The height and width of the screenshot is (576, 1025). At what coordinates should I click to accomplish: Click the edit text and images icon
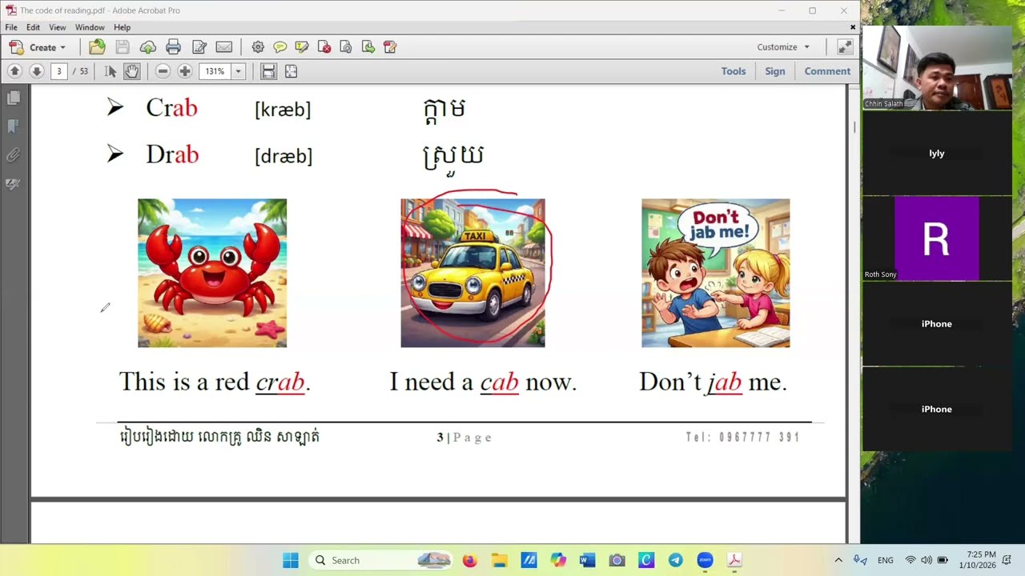click(199, 47)
